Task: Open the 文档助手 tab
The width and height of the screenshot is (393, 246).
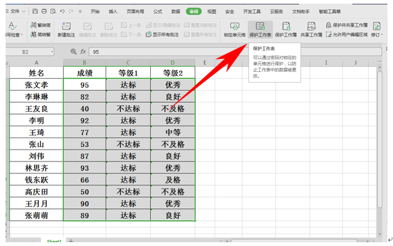Action: 301,11
